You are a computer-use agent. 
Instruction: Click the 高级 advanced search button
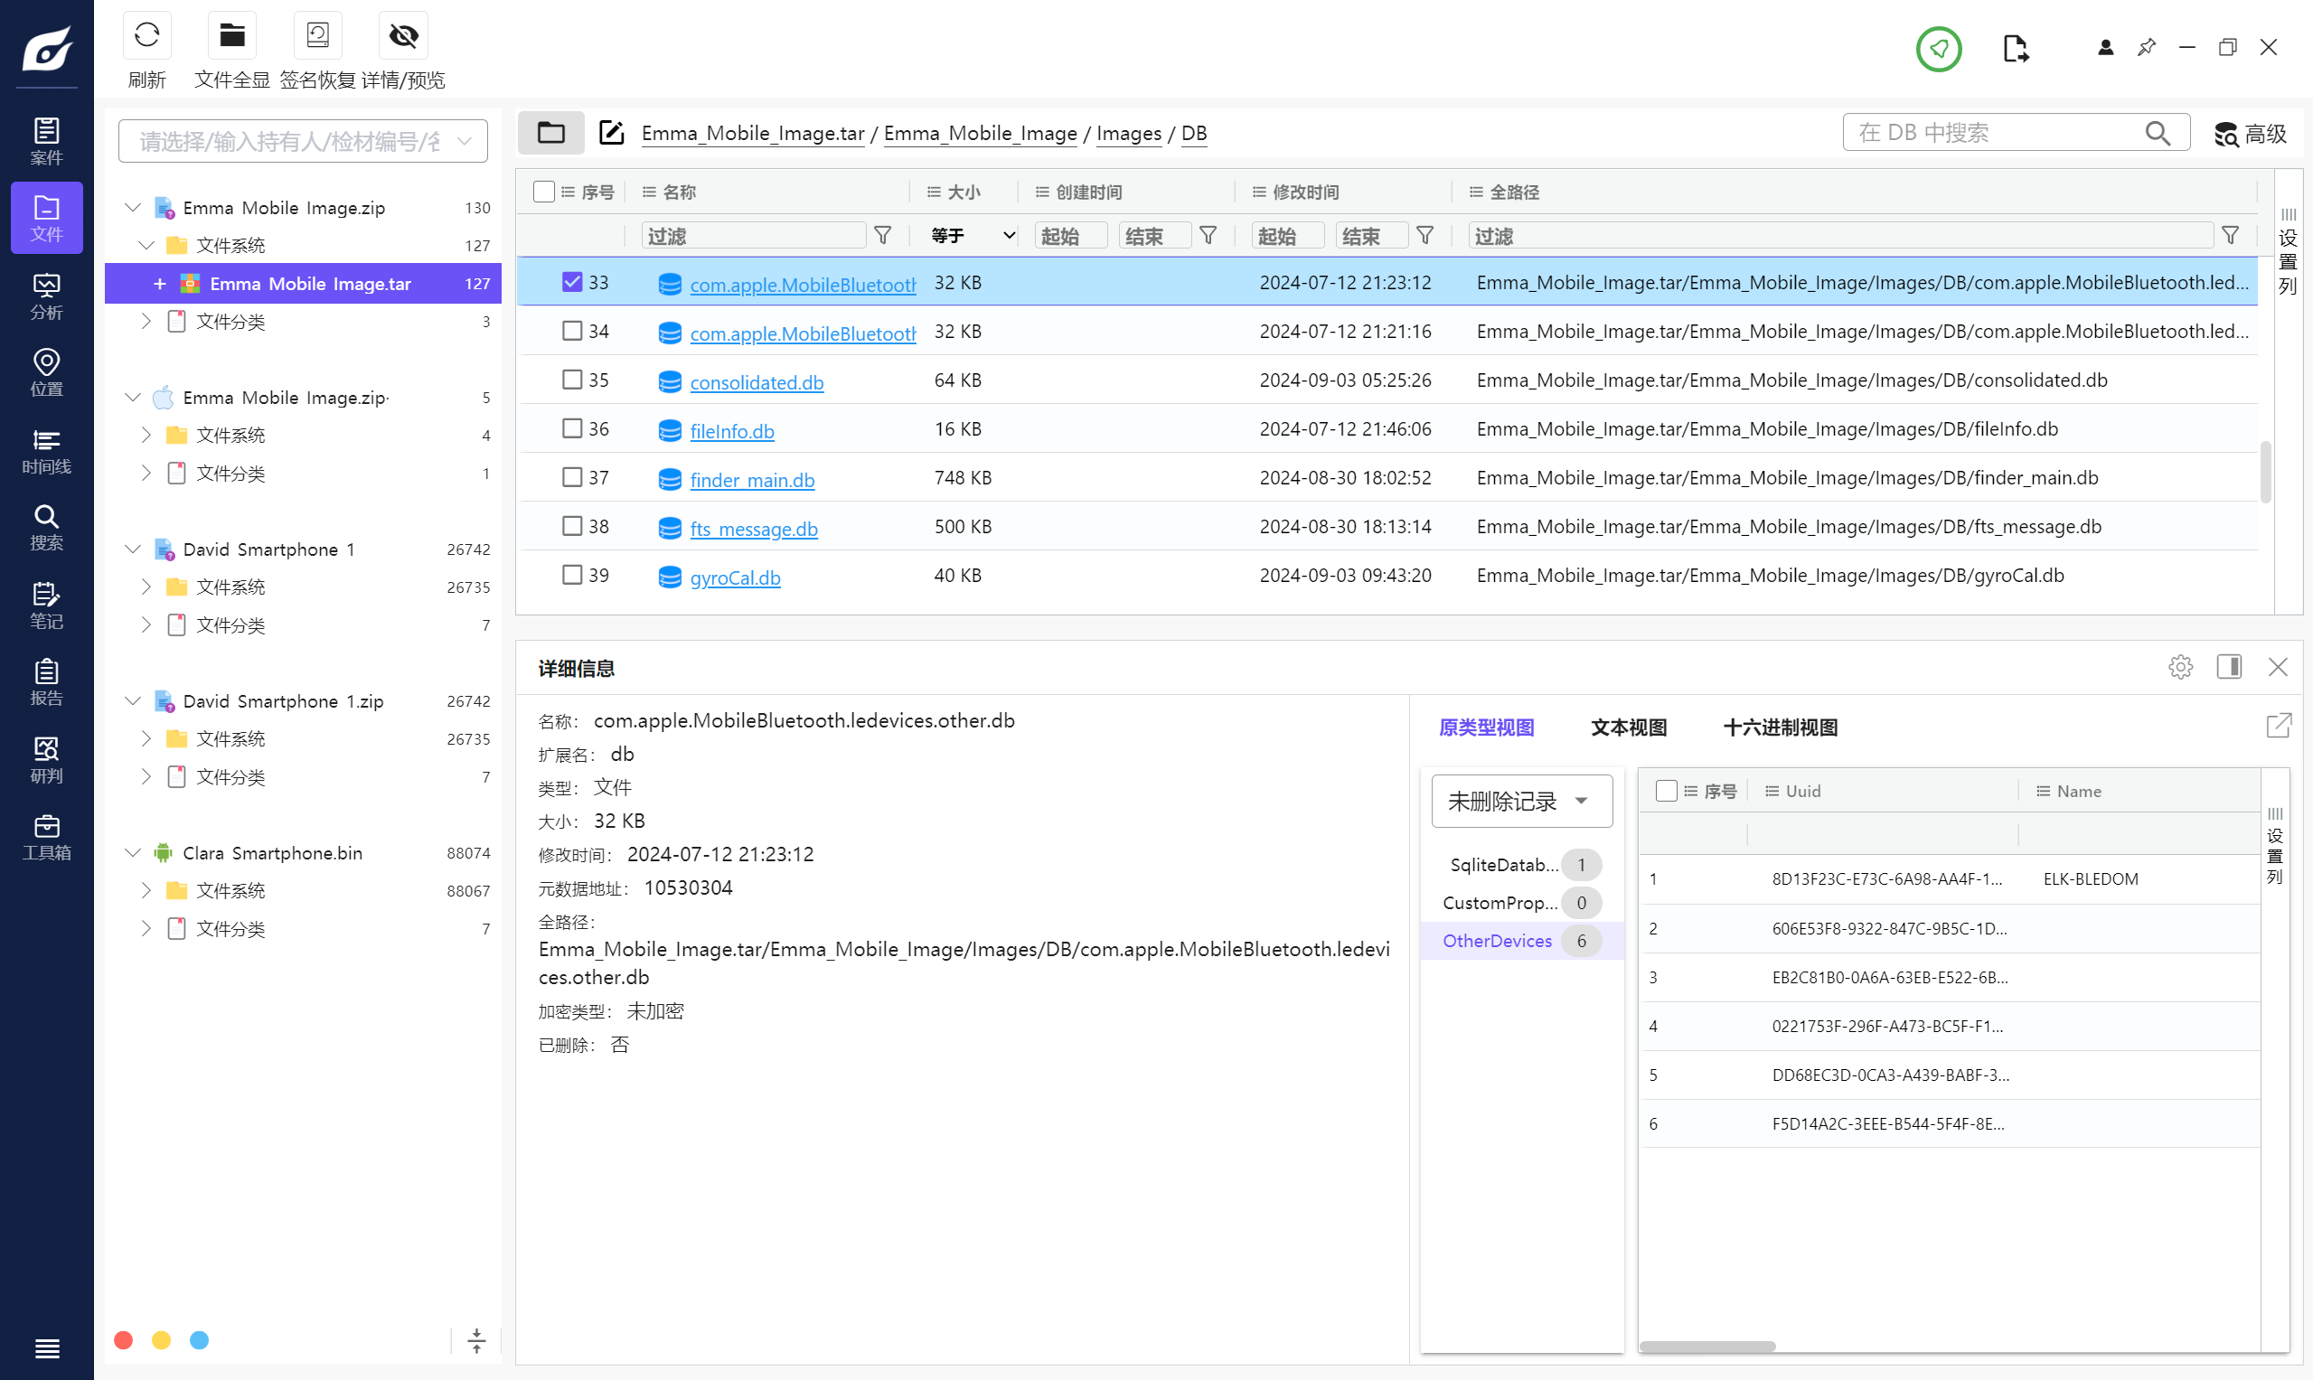(x=2250, y=134)
